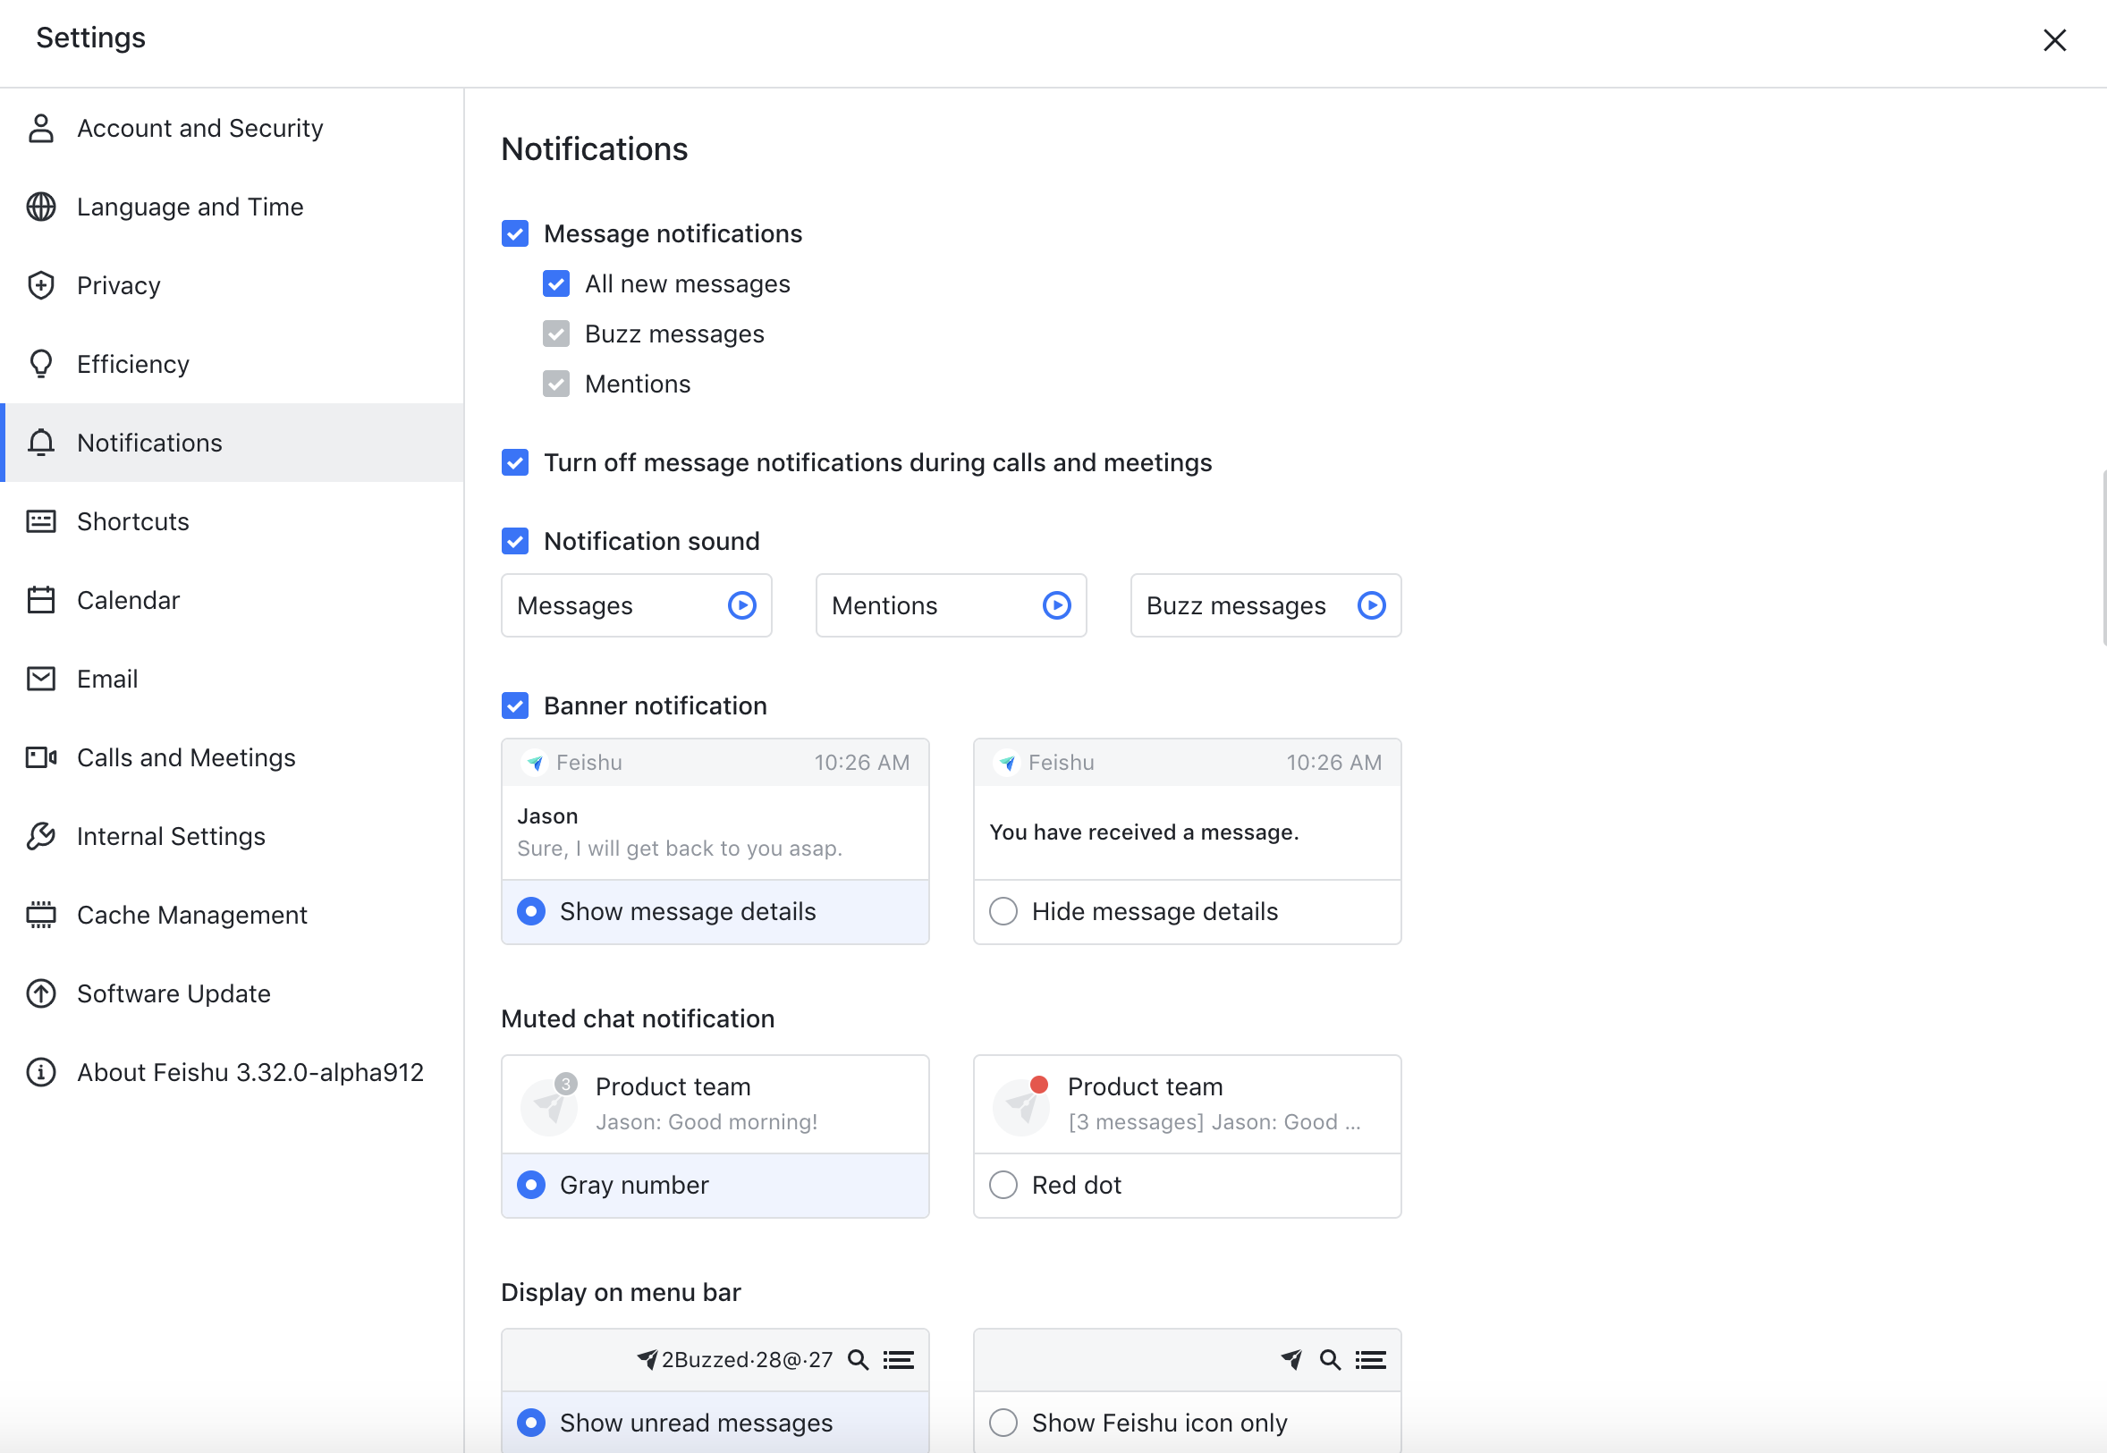The width and height of the screenshot is (2107, 1453).
Task: Toggle turn off notifications during calls checkbox
Action: point(515,462)
